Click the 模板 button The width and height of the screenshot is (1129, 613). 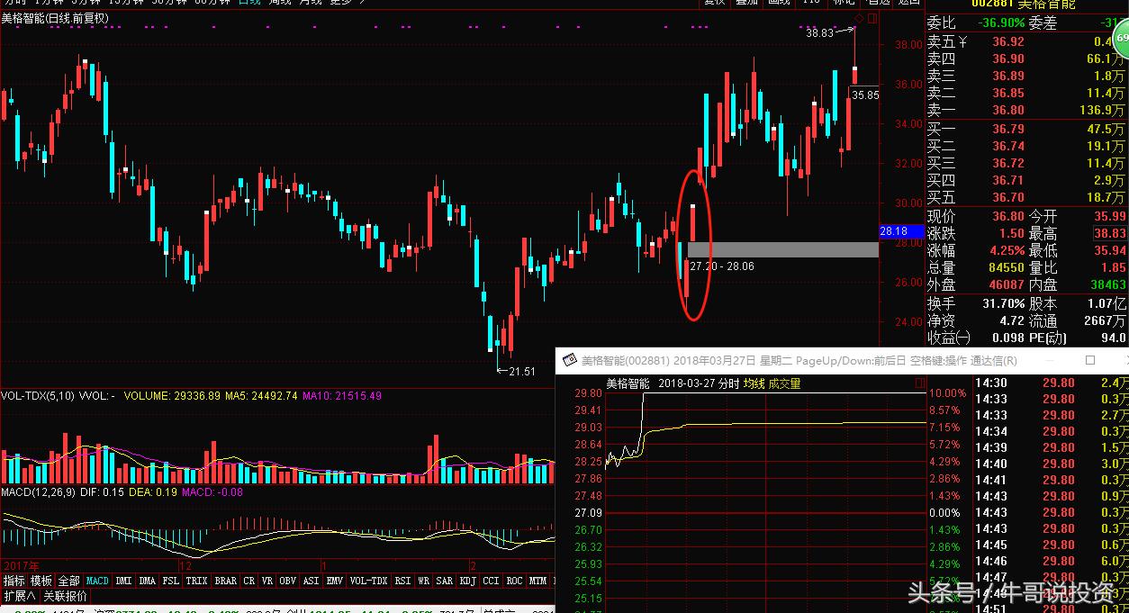point(41,581)
